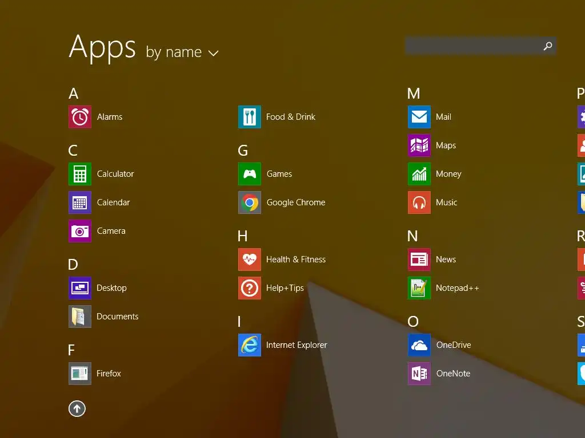Click the 'Documents' name label
This screenshot has height=438, width=585.
[118, 317]
